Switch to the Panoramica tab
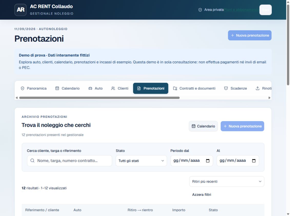 tap(34, 88)
